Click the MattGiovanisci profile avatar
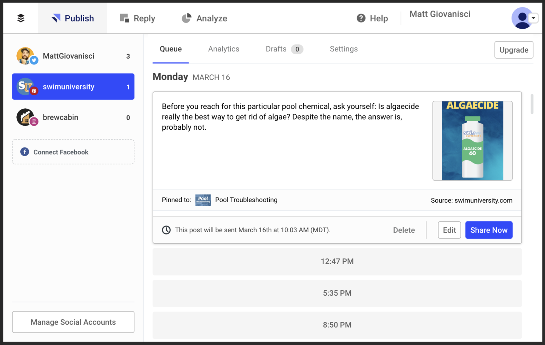 (25, 56)
